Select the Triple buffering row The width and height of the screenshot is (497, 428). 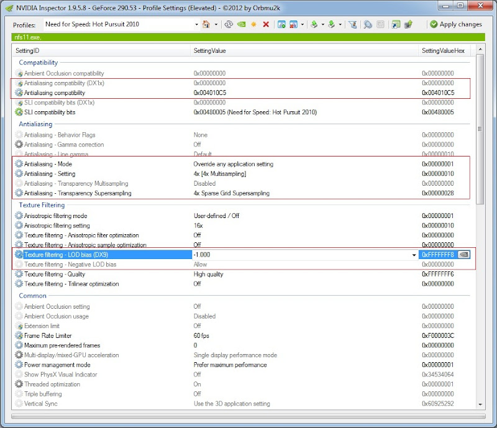[242, 394]
